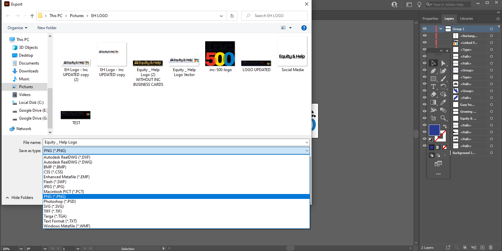
Task: Click target circle for Background I... layer
Action: pos(491,153)
